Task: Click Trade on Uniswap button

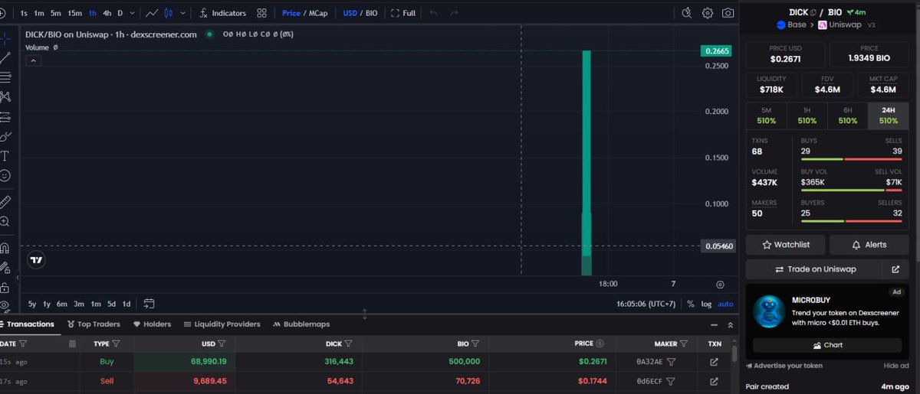Action: pyautogui.click(x=815, y=269)
